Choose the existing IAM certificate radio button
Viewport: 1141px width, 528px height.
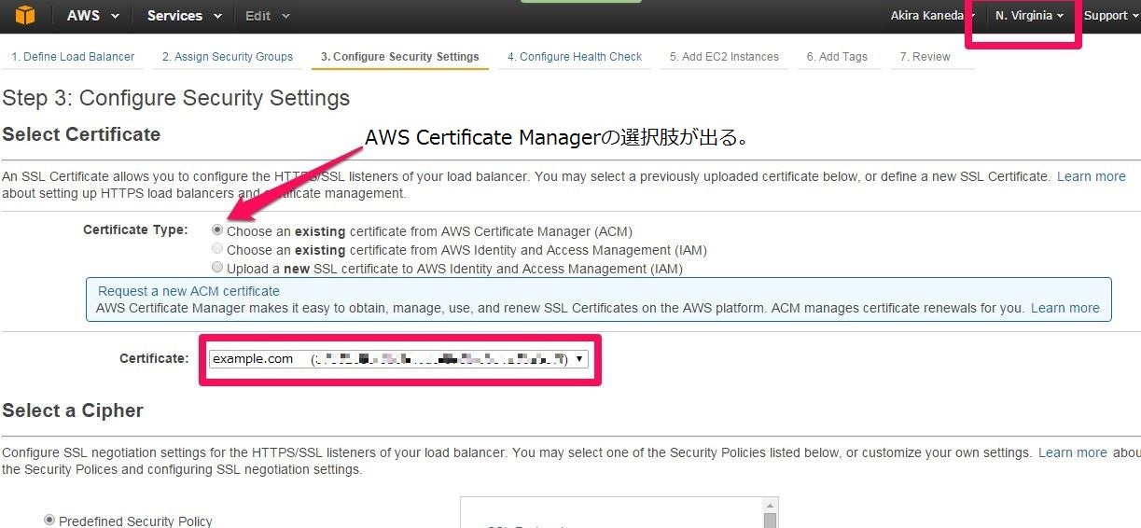pos(218,249)
